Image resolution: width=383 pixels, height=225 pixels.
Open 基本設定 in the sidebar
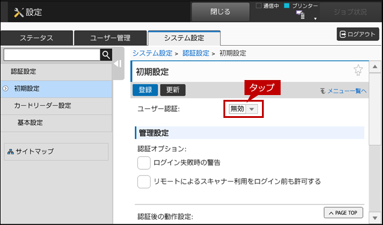(x=56, y=123)
